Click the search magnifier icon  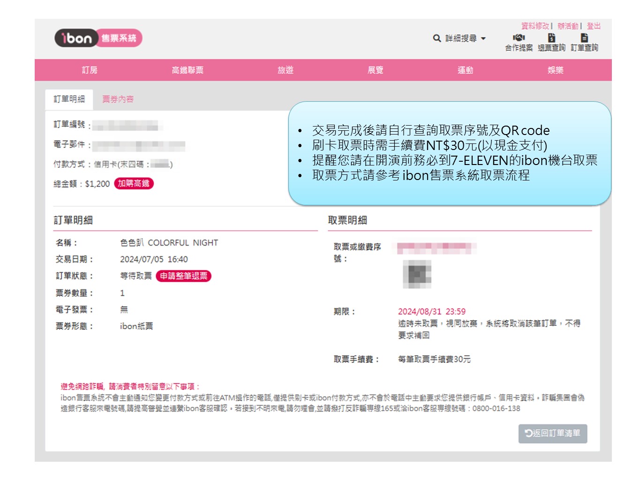pos(437,38)
